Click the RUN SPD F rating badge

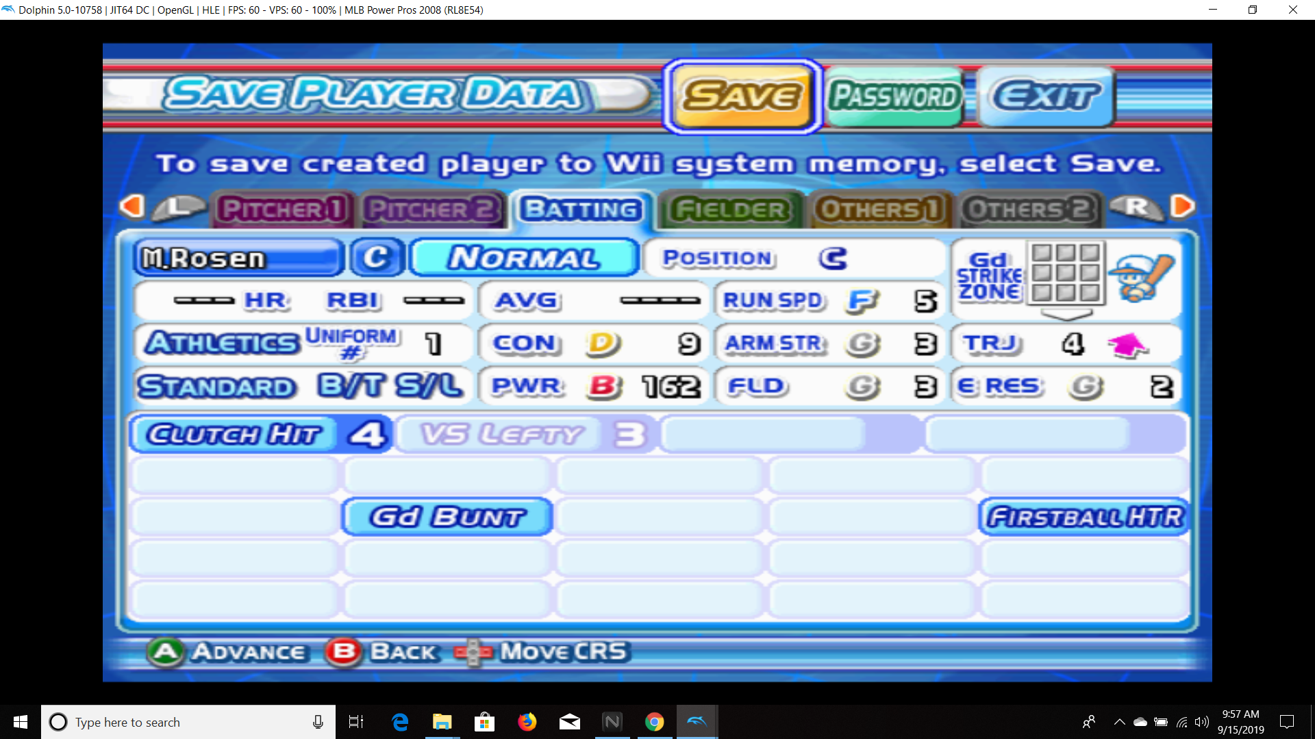pyautogui.click(x=862, y=301)
